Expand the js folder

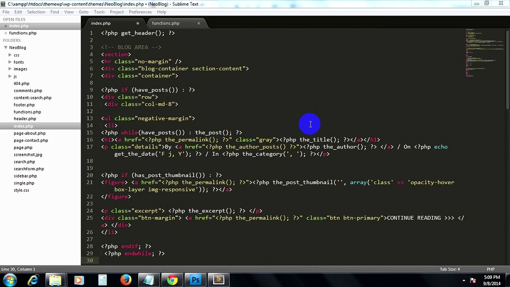point(10,76)
